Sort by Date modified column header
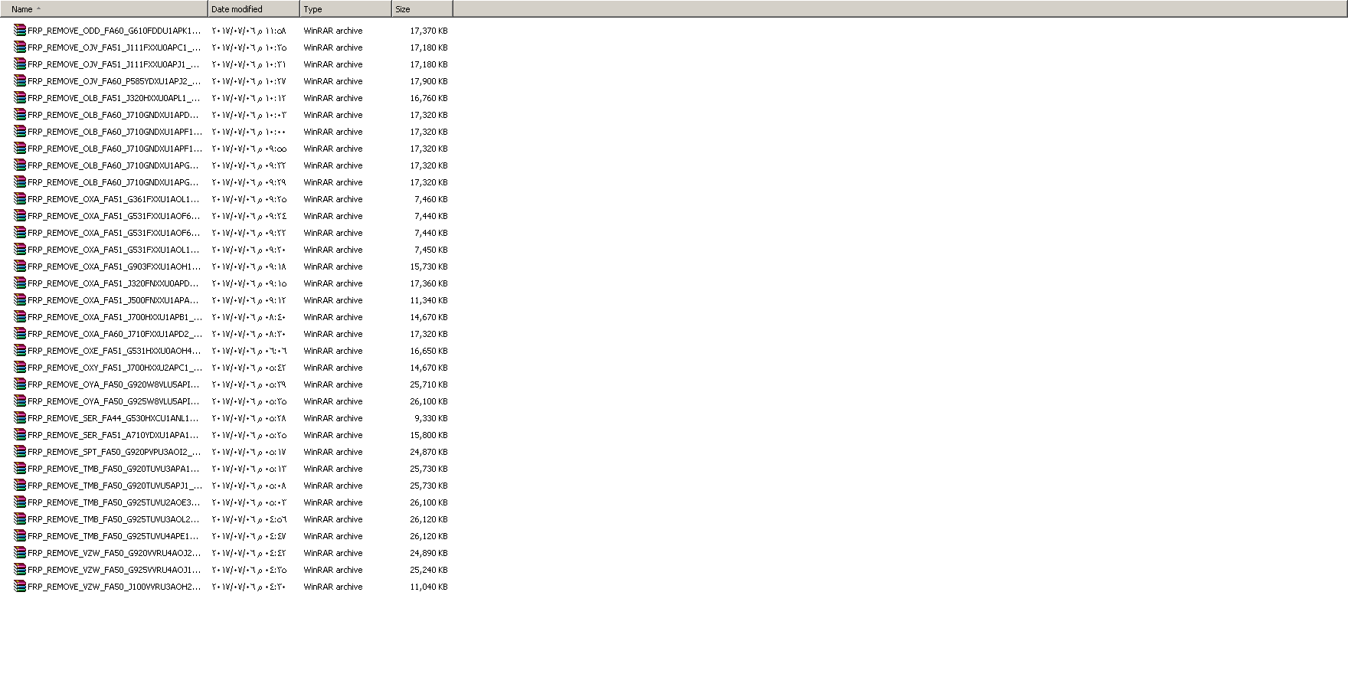Screen dimensions: 1348x687 point(254,9)
